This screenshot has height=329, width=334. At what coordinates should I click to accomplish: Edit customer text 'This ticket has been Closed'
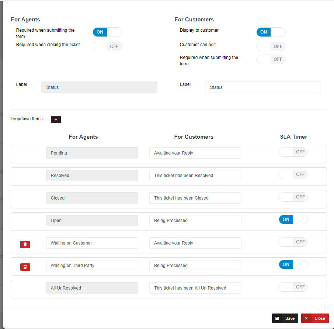click(195, 198)
